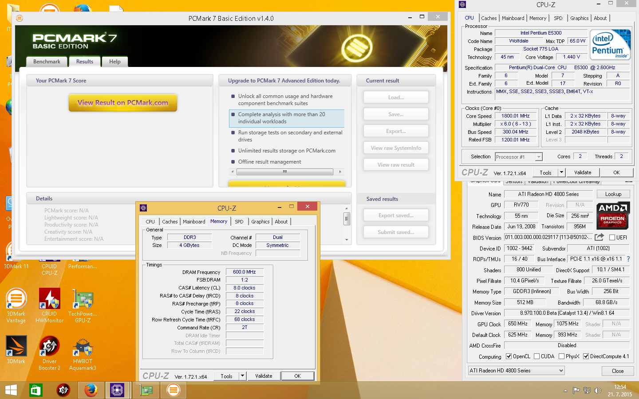Viewport: 639px width, 399px height.
Task: Click the DRAM Frequency value 600.0 MHz
Action: tap(245, 272)
